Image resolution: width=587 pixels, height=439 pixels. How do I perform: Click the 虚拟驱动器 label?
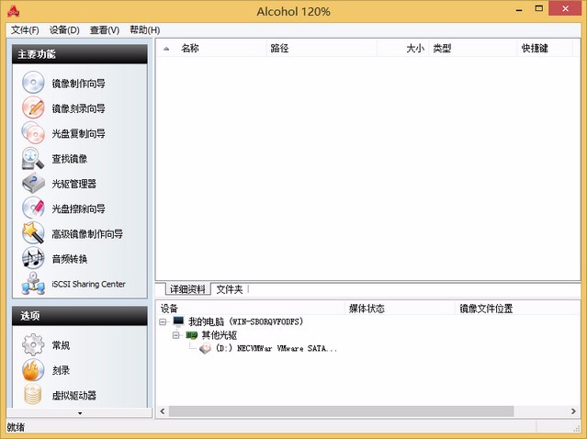(x=73, y=396)
